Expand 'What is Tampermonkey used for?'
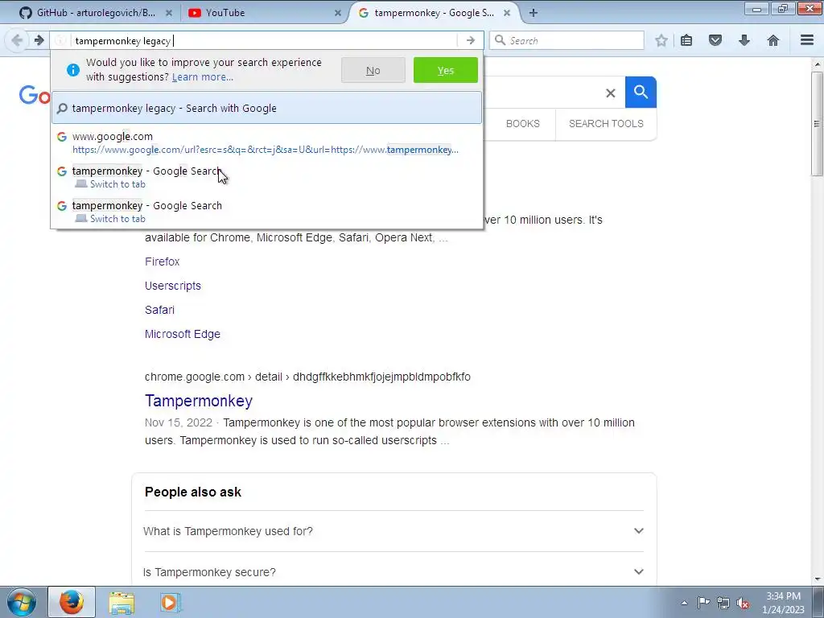This screenshot has width=824, height=618. point(393,531)
